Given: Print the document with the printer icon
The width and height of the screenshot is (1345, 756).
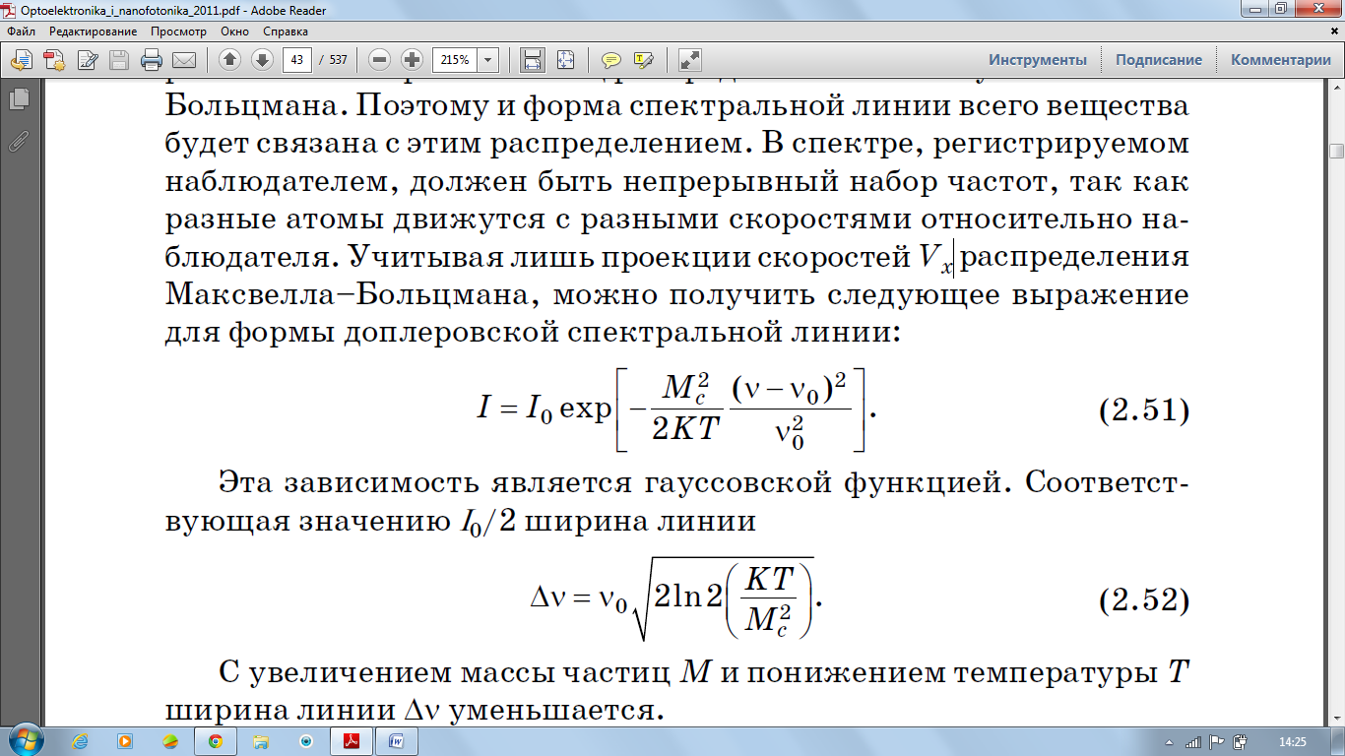Looking at the screenshot, I should pyautogui.click(x=152, y=60).
